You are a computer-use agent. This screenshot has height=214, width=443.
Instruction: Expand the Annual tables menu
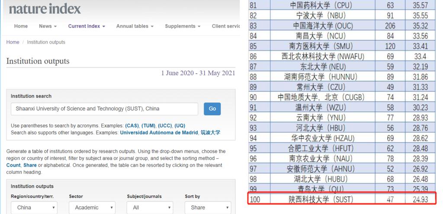(x=135, y=26)
